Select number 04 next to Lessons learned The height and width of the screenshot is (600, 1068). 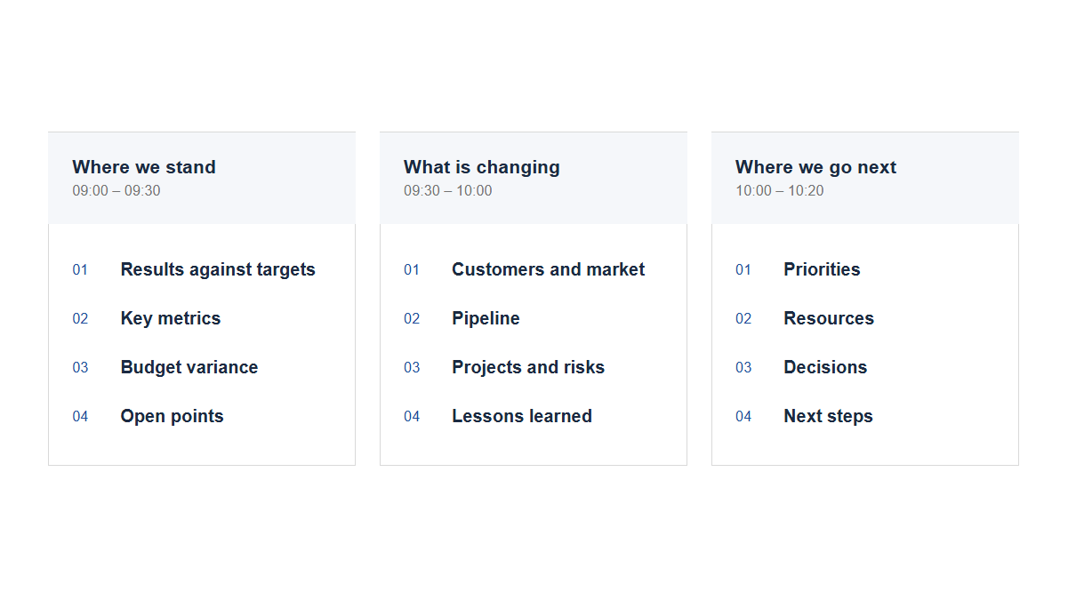(412, 416)
